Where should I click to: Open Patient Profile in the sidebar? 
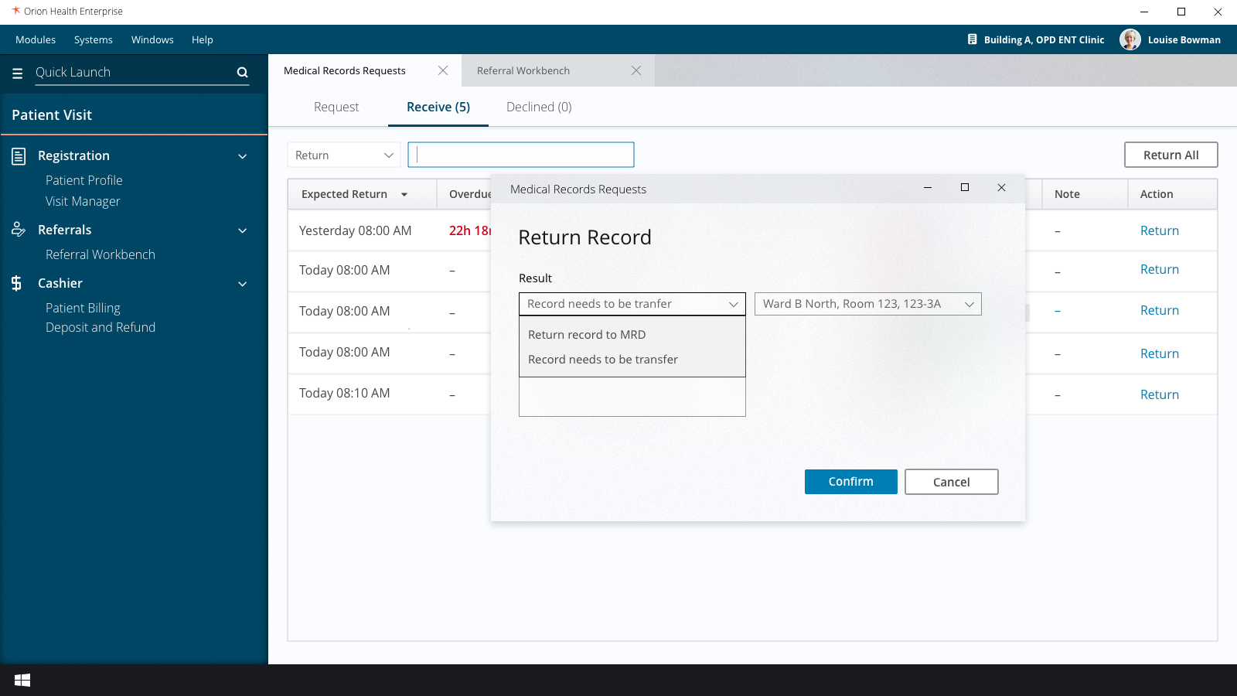coord(84,180)
